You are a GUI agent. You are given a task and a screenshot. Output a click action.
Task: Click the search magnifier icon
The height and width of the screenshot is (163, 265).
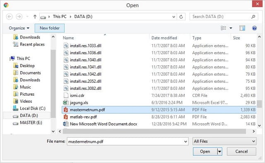point(253,17)
